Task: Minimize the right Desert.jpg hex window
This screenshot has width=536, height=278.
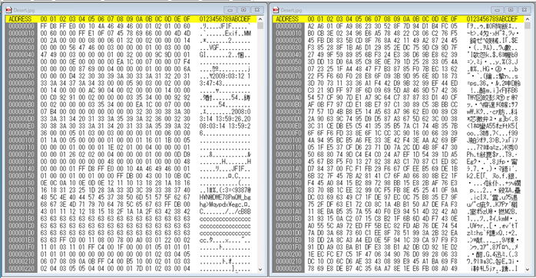Action: coord(498,10)
